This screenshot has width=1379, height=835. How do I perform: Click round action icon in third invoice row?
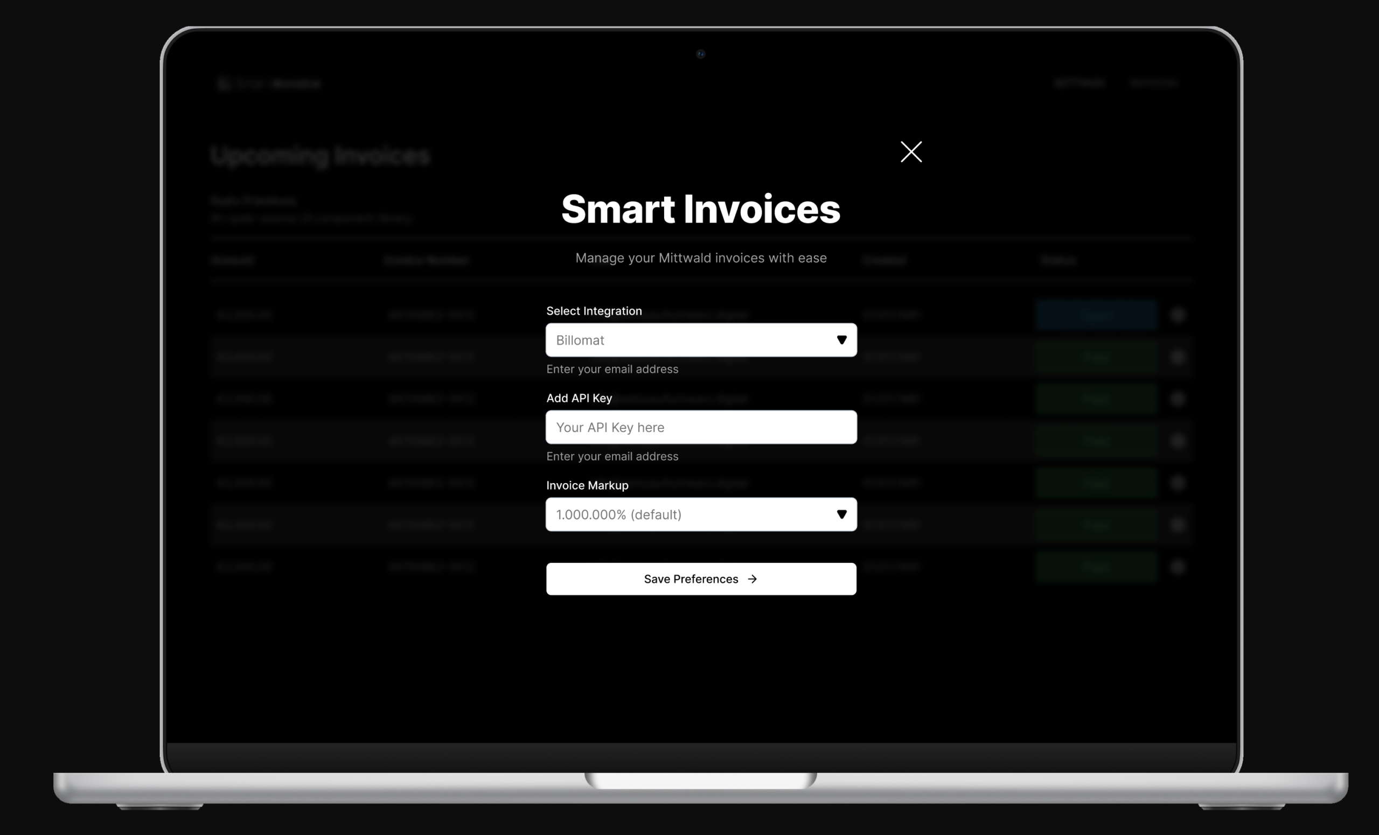coord(1178,399)
